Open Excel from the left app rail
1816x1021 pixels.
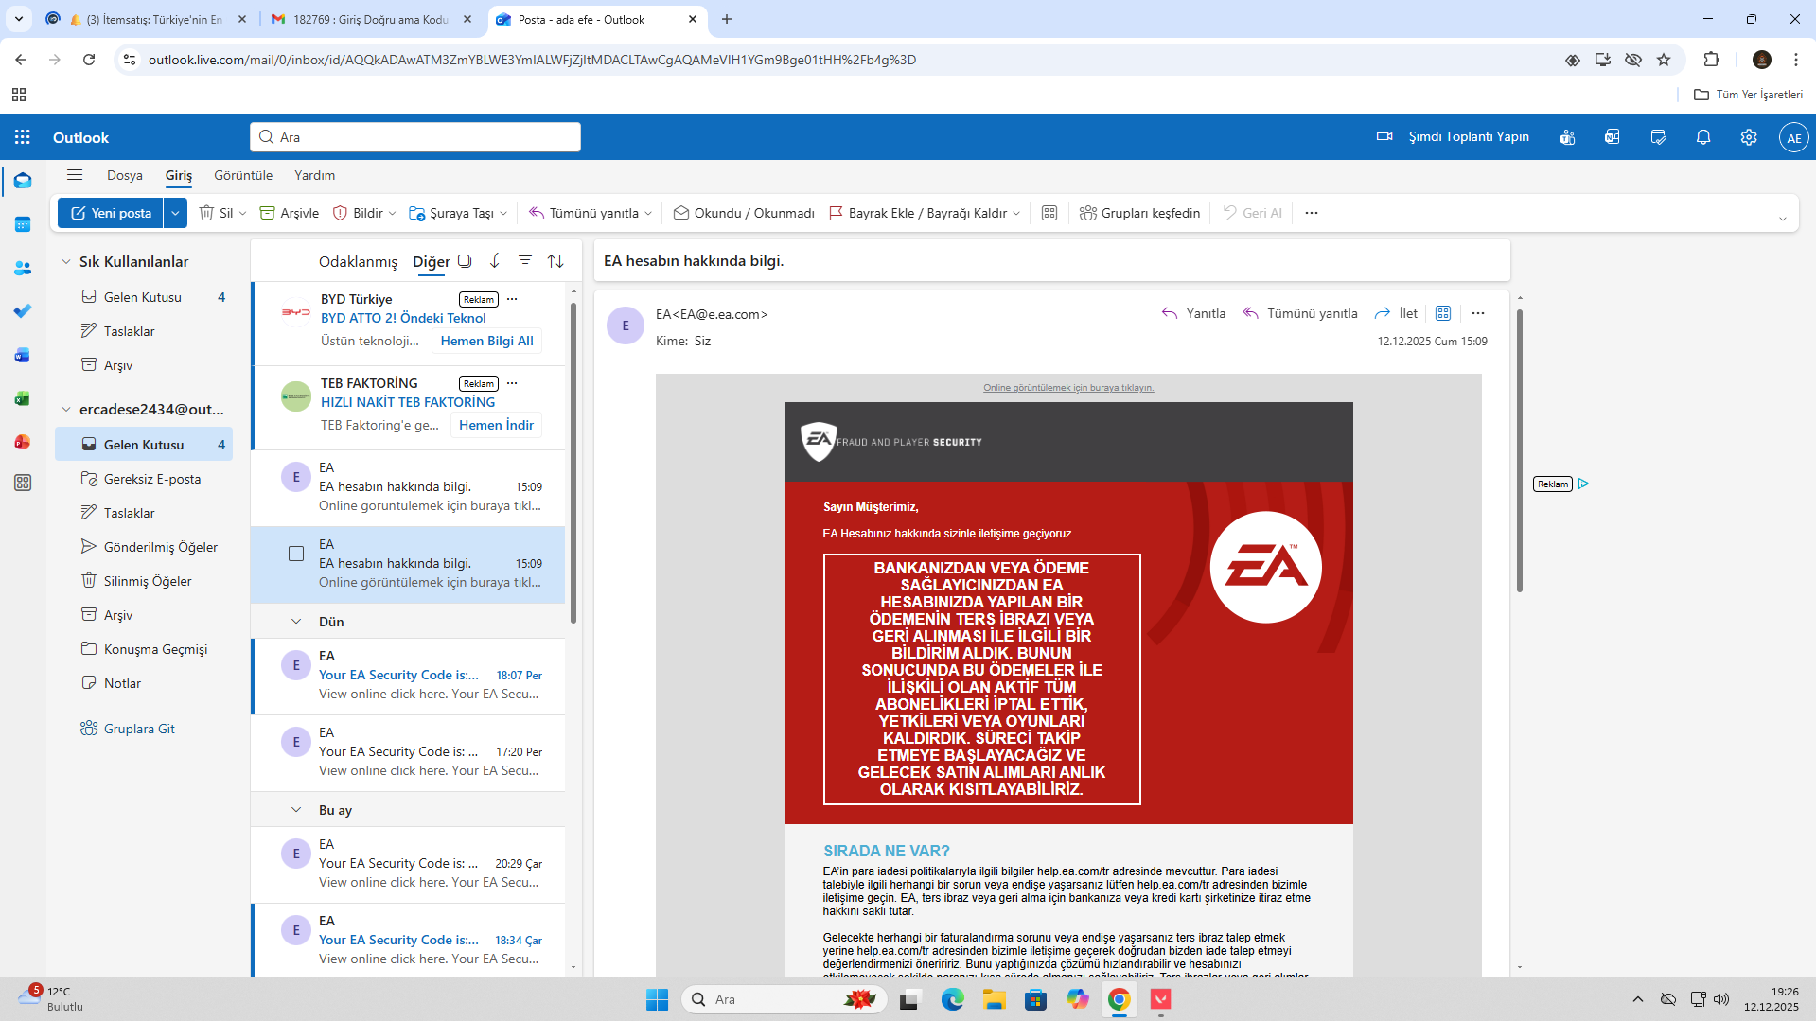pyautogui.click(x=23, y=398)
